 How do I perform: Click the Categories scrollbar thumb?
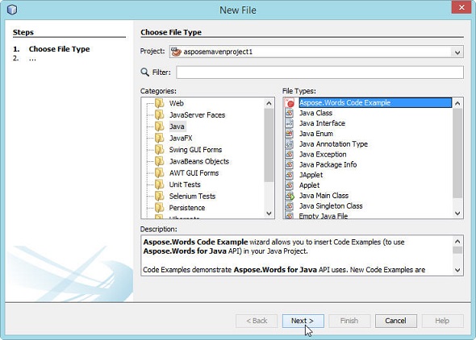(x=269, y=145)
